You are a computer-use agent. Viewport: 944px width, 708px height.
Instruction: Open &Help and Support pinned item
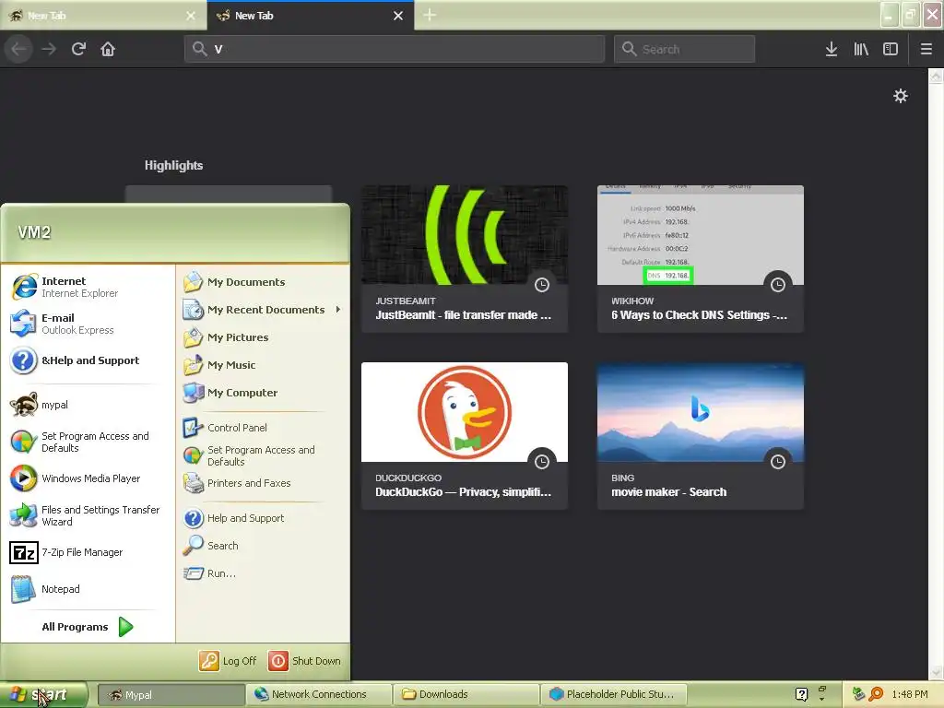[x=88, y=360]
